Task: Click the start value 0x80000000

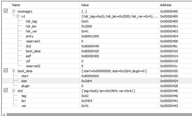Action: pyautogui.click(x=90, y=76)
